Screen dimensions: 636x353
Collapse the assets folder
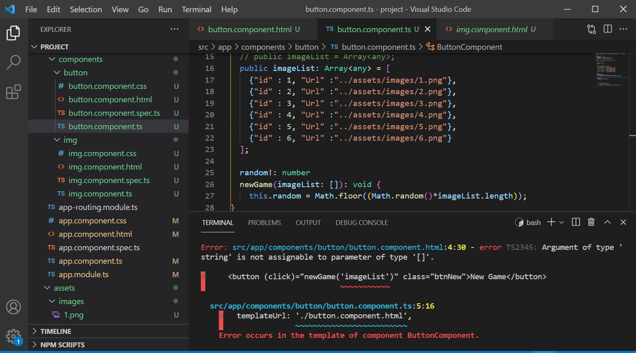108,288
